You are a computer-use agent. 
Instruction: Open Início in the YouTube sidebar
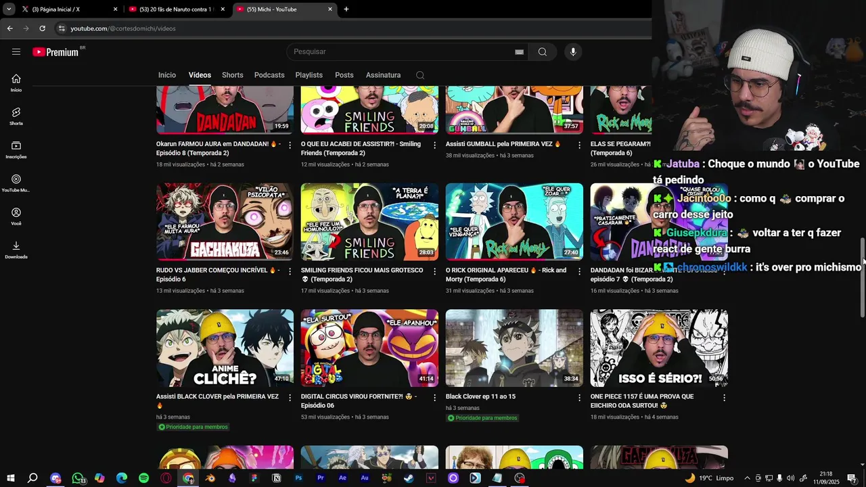pos(16,83)
